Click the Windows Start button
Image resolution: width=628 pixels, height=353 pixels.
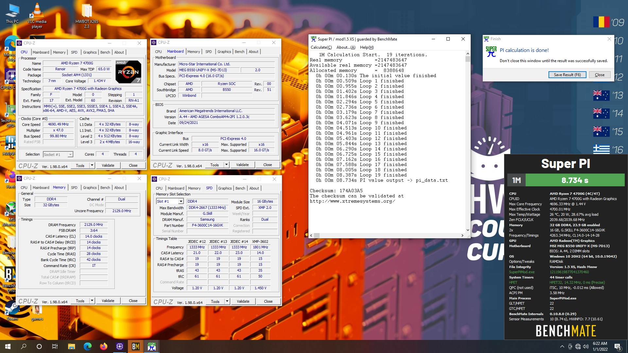pos(8,346)
